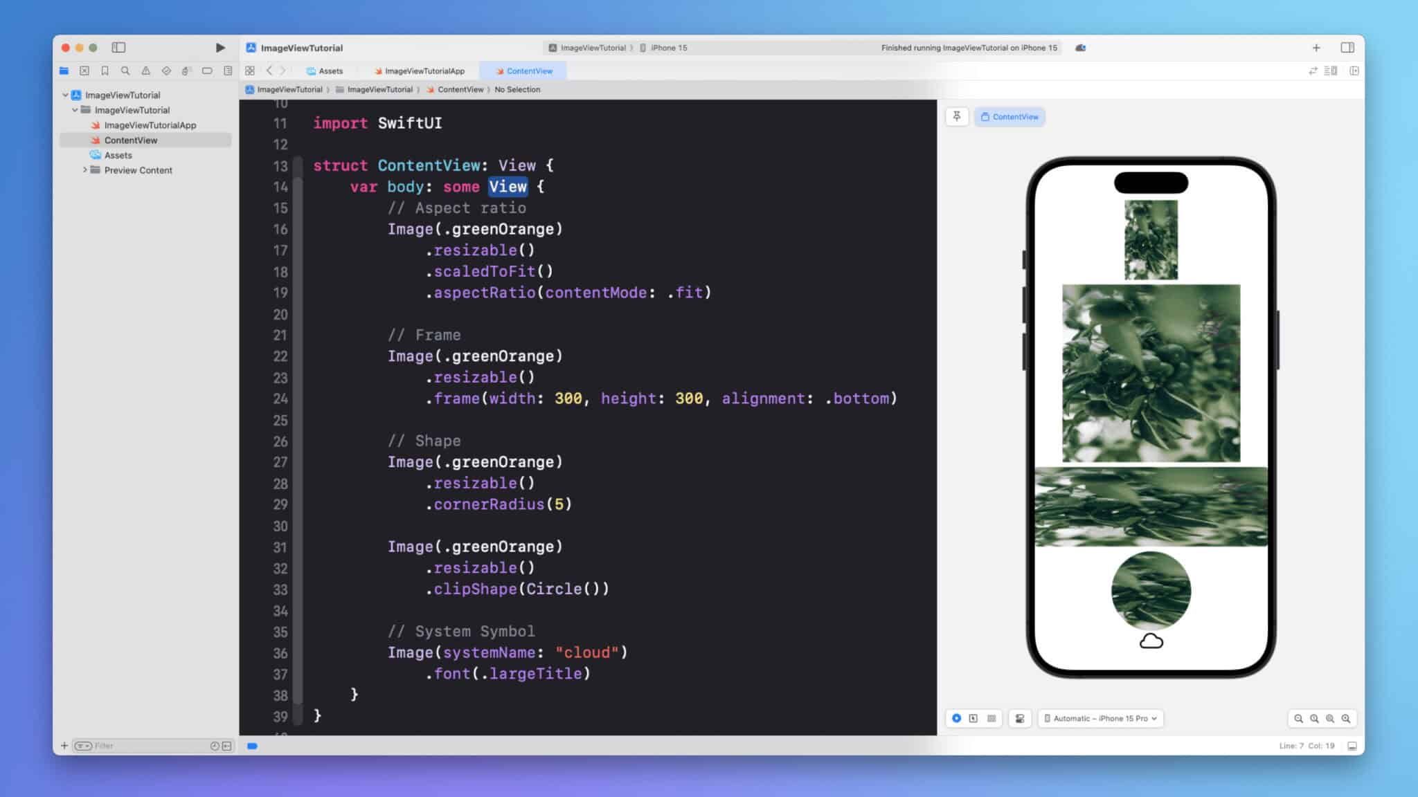Viewport: 1418px width, 797px height.
Task: Open the Breakpoint navigator icon
Action: click(x=207, y=71)
